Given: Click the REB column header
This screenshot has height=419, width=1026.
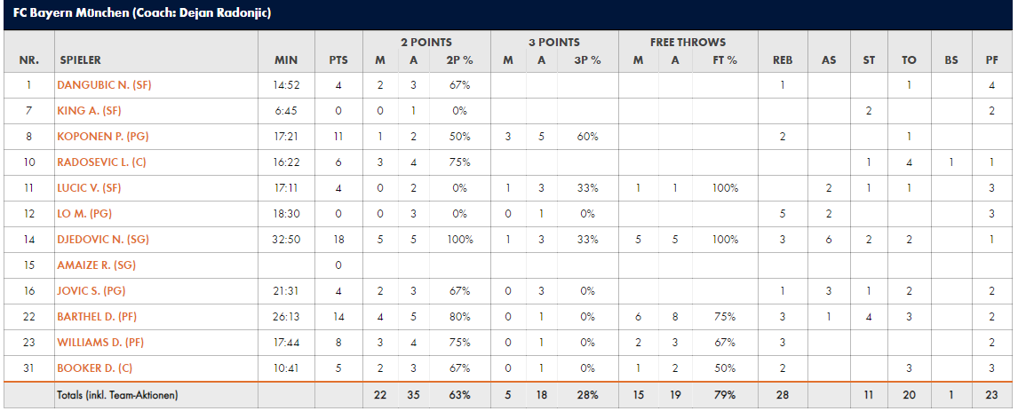Looking at the screenshot, I should point(783,60).
